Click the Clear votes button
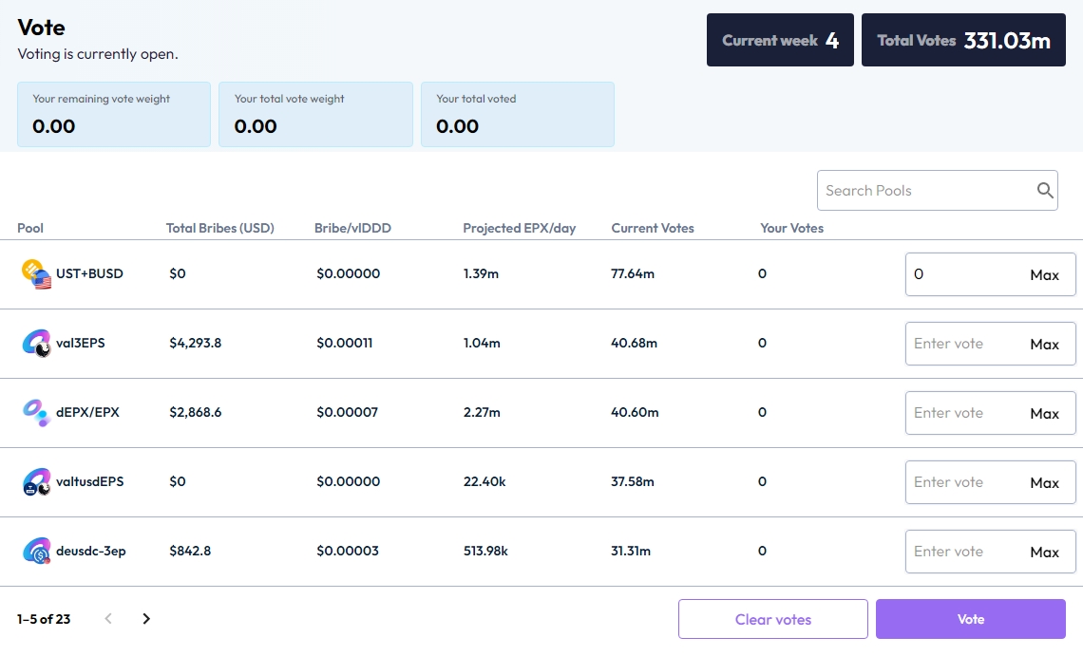 (x=772, y=619)
